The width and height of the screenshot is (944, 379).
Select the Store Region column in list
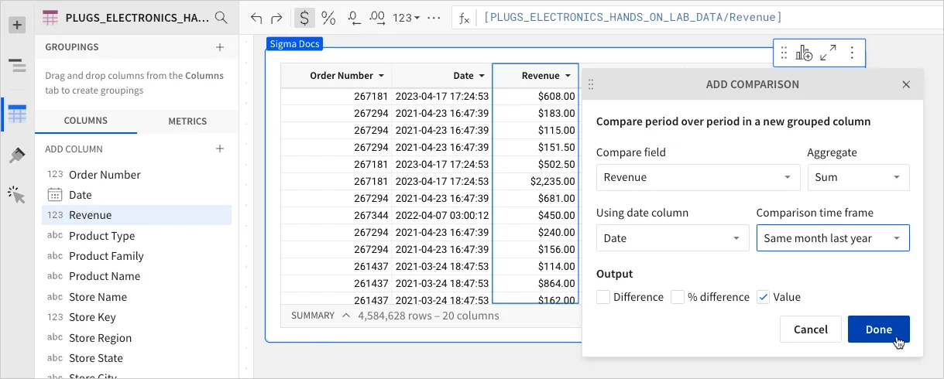[x=136, y=338]
